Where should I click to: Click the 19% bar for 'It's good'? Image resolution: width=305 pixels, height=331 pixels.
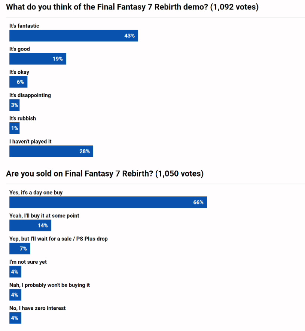(37, 59)
